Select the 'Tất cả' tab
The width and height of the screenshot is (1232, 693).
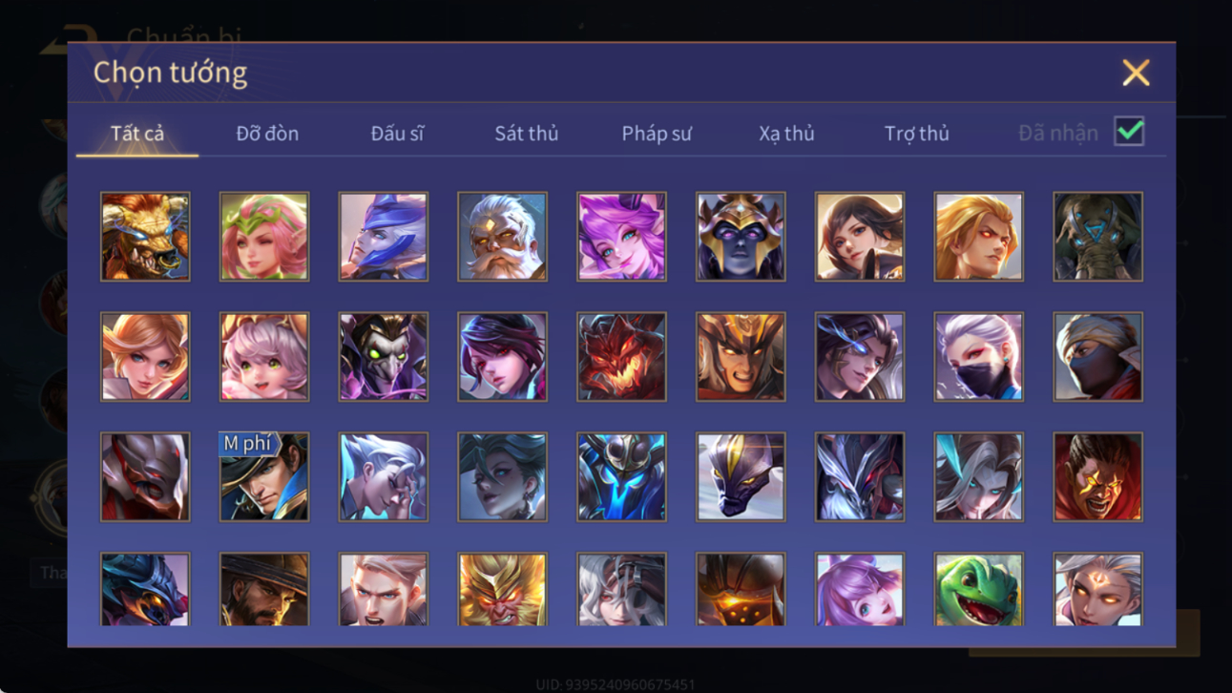(x=137, y=134)
